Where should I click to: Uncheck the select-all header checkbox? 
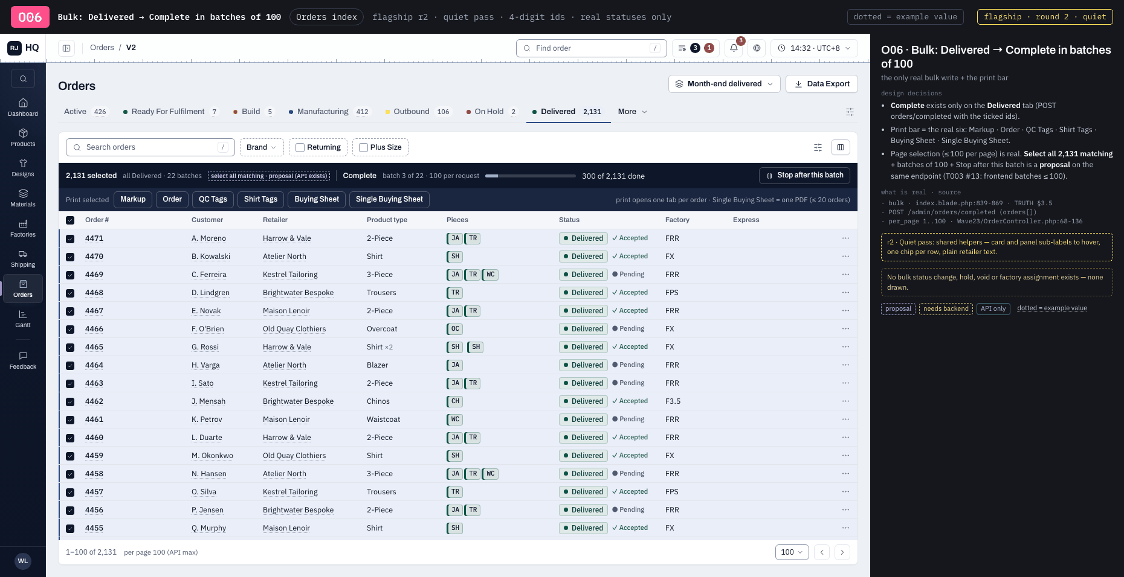pos(70,220)
